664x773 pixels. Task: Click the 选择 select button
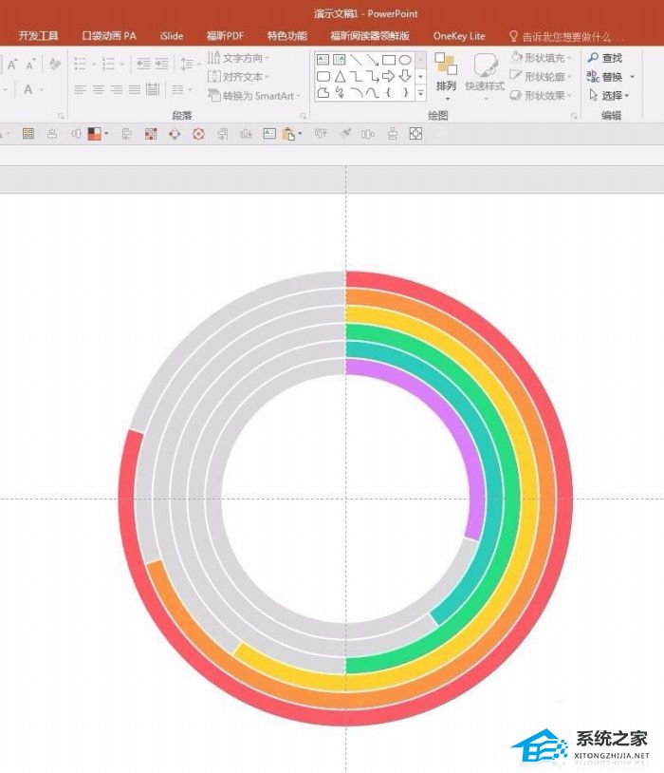tap(609, 95)
